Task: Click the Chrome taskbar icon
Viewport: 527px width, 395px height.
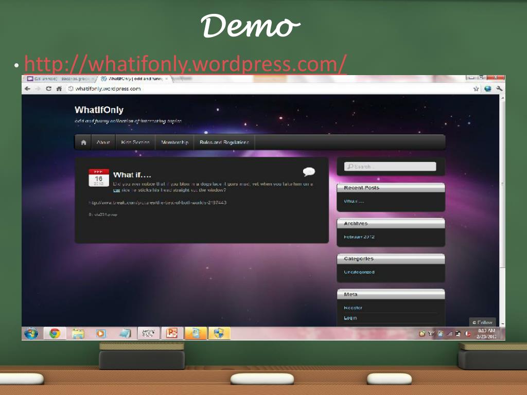Action: click(55, 333)
